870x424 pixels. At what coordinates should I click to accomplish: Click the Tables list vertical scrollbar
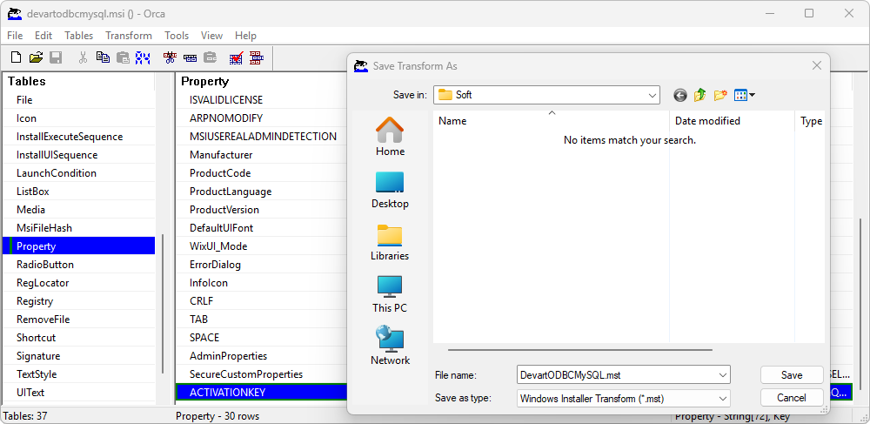162,304
